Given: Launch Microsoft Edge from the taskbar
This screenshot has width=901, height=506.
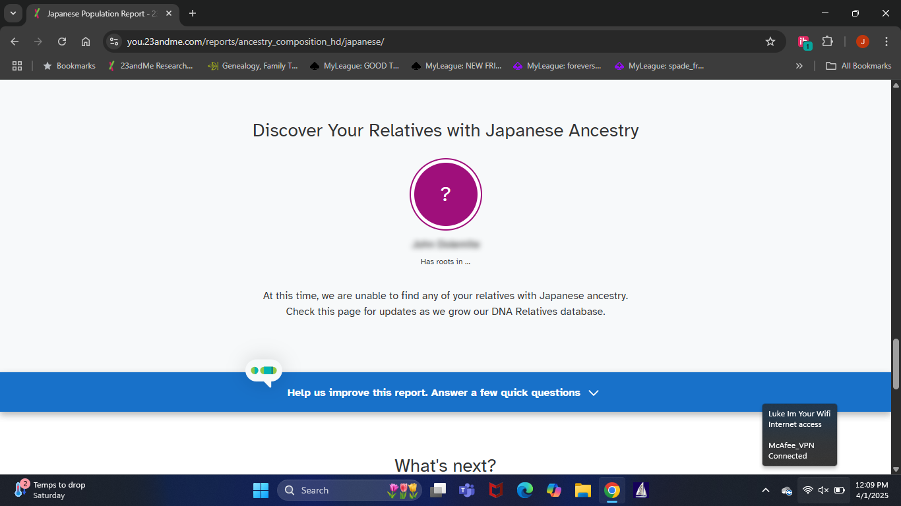Looking at the screenshot, I should tap(524, 490).
